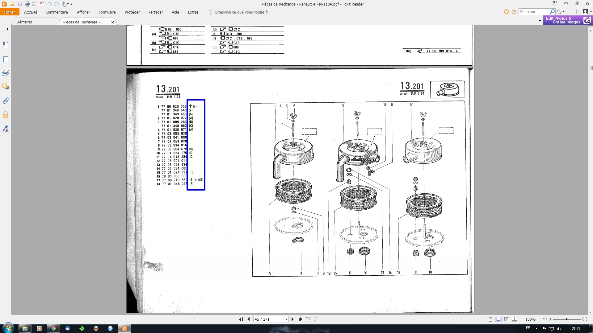Open the Bookmarks panel in left sidebar
This screenshot has height=333, width=593.
pyautogui.click(x=6, y=45)
